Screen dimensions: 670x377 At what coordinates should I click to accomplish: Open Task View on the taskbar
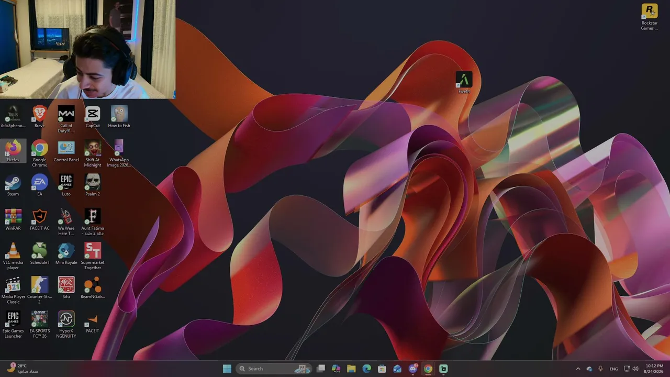[x=321, y=369]
